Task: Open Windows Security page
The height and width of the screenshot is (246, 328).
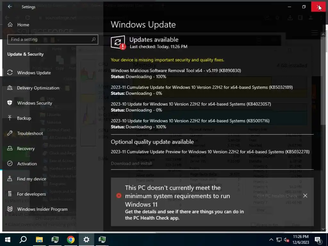Action: (x=35, y=103)
